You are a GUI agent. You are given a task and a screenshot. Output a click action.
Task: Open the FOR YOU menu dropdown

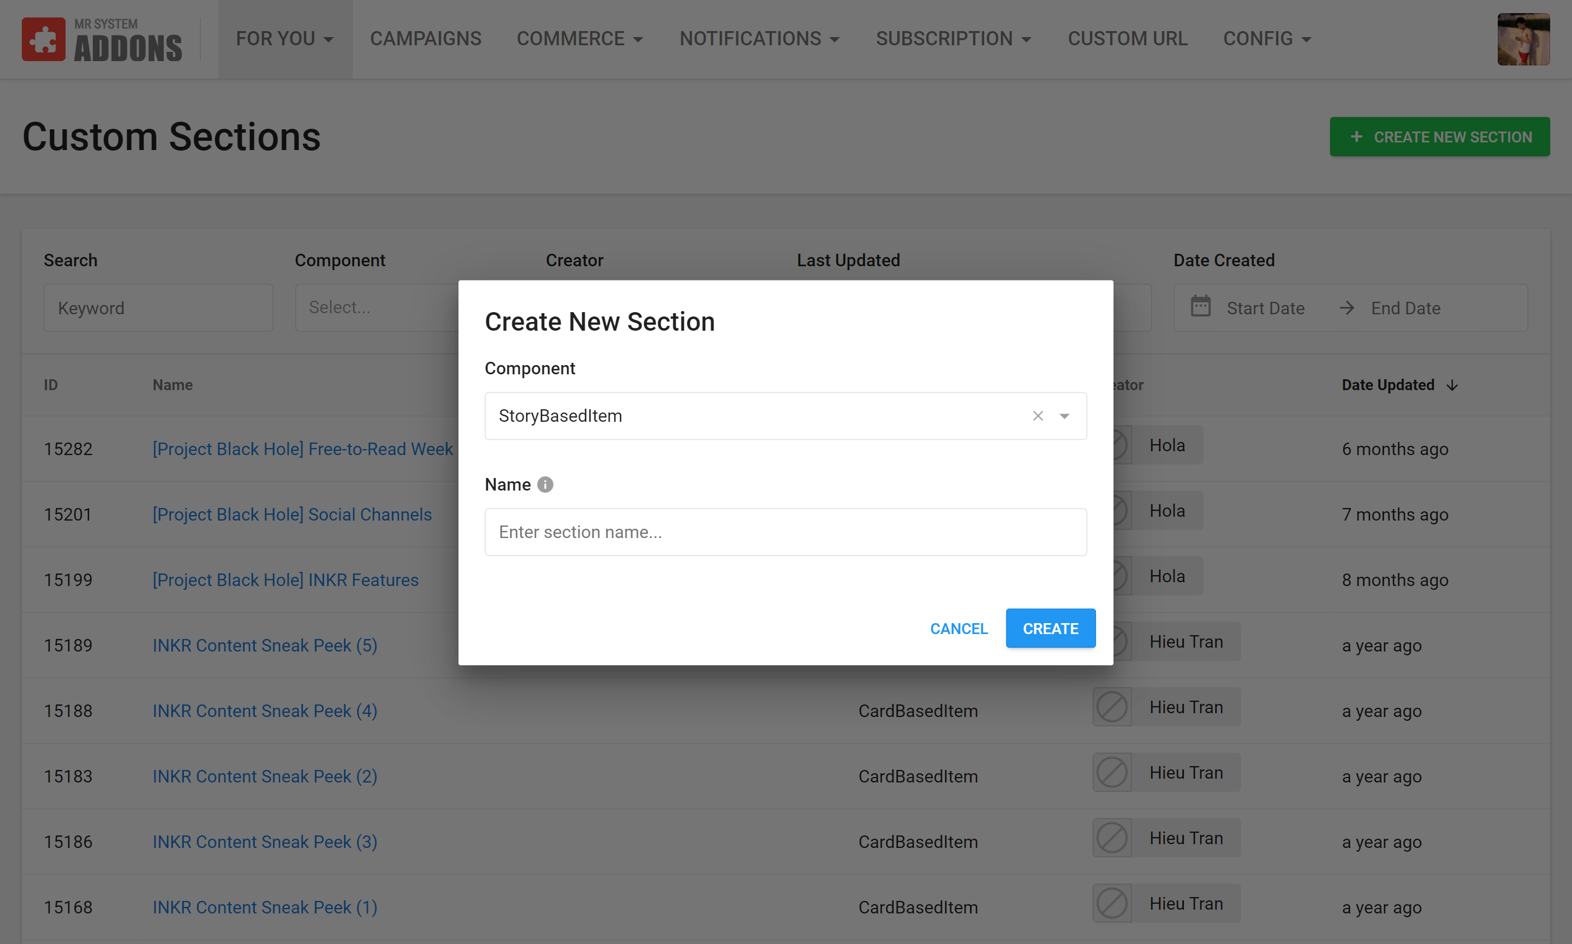pyautogui.click(x=284, y=39)
